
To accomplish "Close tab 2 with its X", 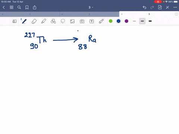I will 62,14.
